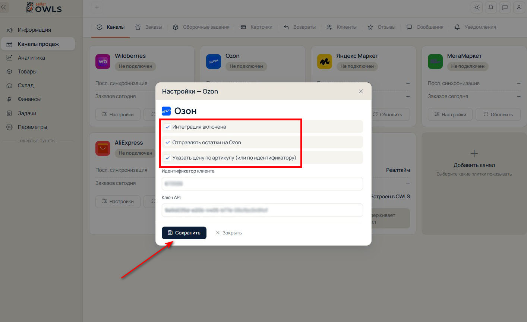Toggle Отправлять остатки на Ozon checkbox

(168, 142)
